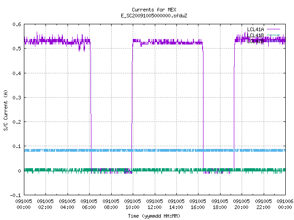The image size is (294, 220).
Task: Click the blue LCL42B trace near 0.08 A
Action: pyautogui.click(x=155, y=150)
